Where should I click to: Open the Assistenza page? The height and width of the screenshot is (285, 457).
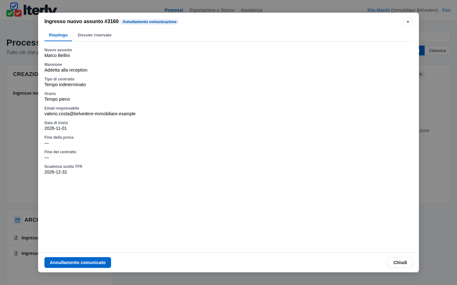point(252,10)
